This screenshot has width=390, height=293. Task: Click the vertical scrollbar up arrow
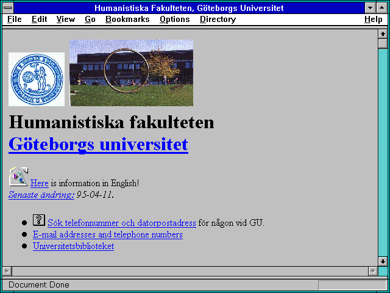tap(383, 34)
